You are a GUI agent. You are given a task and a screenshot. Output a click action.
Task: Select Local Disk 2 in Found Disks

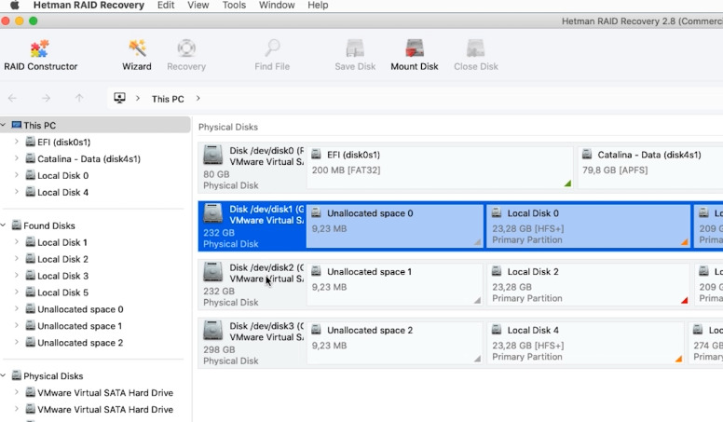tap(62, 259)
